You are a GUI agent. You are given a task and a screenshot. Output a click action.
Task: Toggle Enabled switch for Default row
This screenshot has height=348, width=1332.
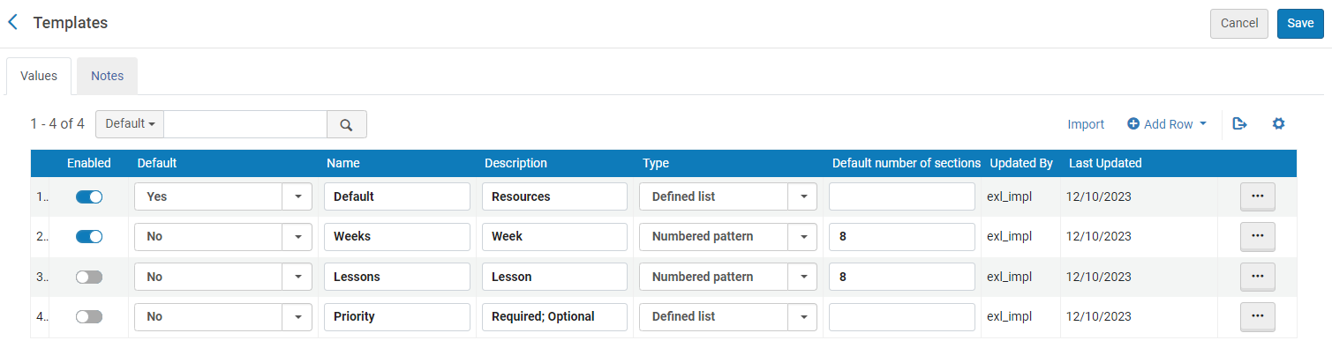pos(89,196)
